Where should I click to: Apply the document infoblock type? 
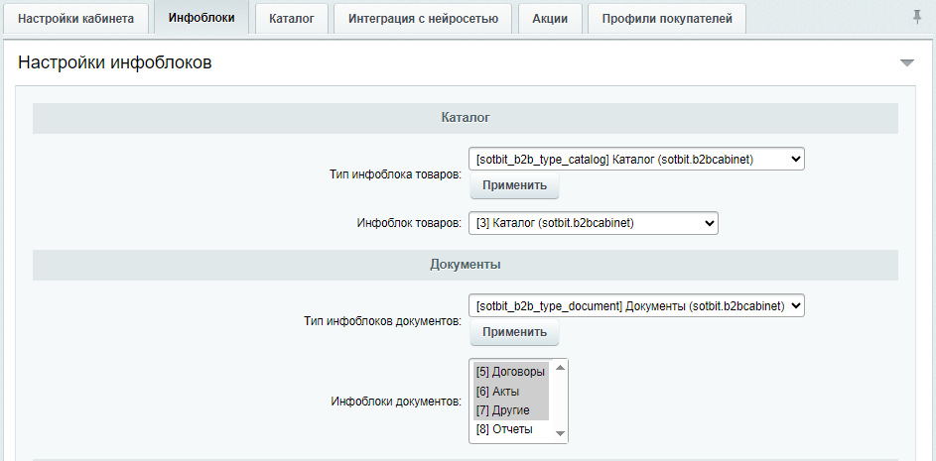pyautogui.click(x=514, y=332)
